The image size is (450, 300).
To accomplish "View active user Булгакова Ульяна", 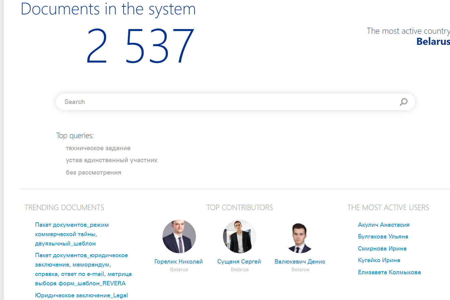I will click(383, 236).
